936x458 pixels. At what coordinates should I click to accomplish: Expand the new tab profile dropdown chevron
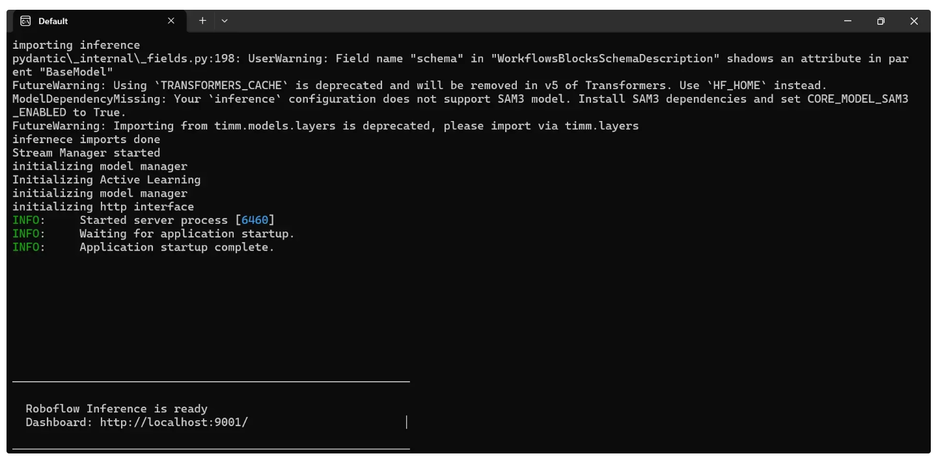pyautogui.click(x=225, y=21)
